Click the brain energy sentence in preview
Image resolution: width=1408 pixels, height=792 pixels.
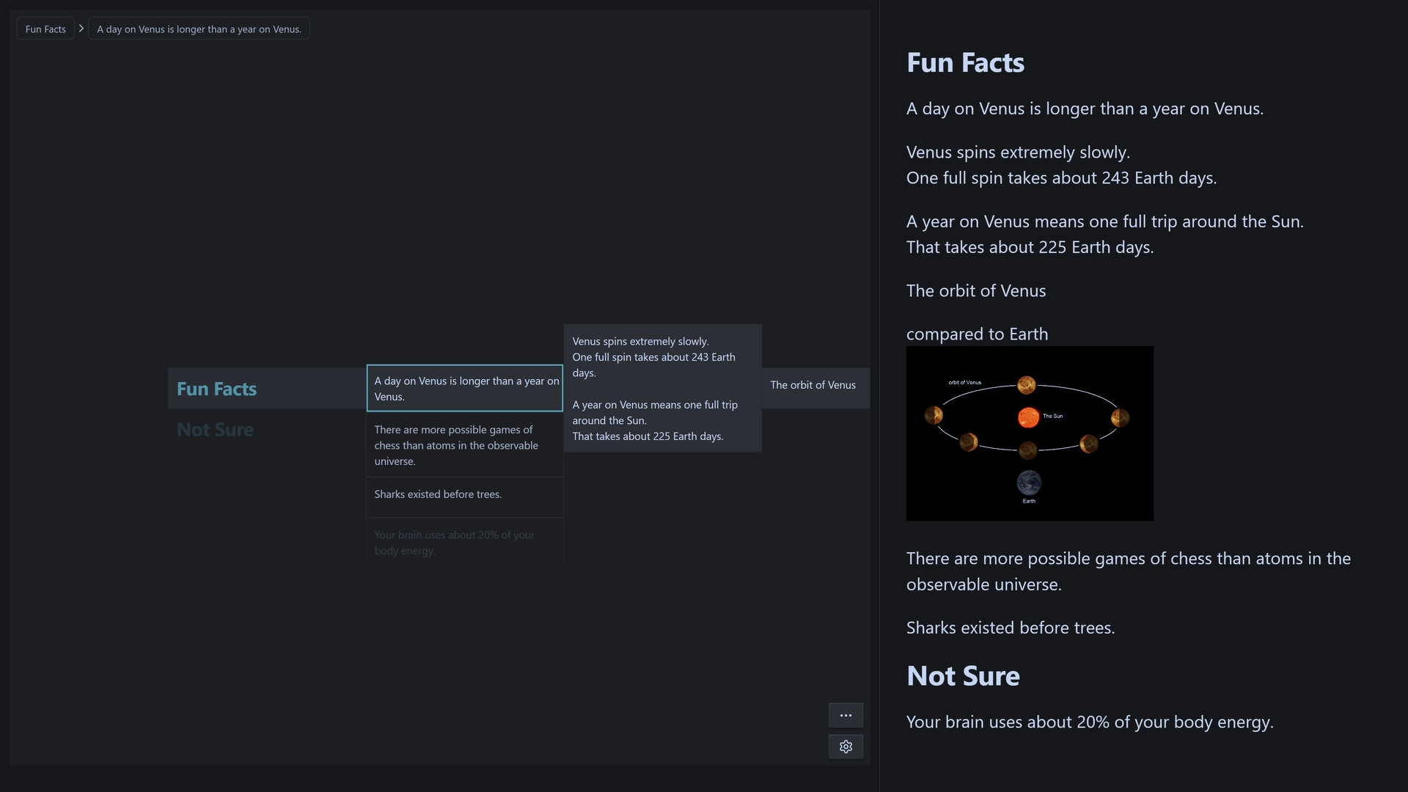tap(1089, 722)
